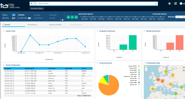Image resolution: width=185 pixels, height=99 pixels.
Task: Select the polygon draw tool on map
Action: [x=184, y=67]
